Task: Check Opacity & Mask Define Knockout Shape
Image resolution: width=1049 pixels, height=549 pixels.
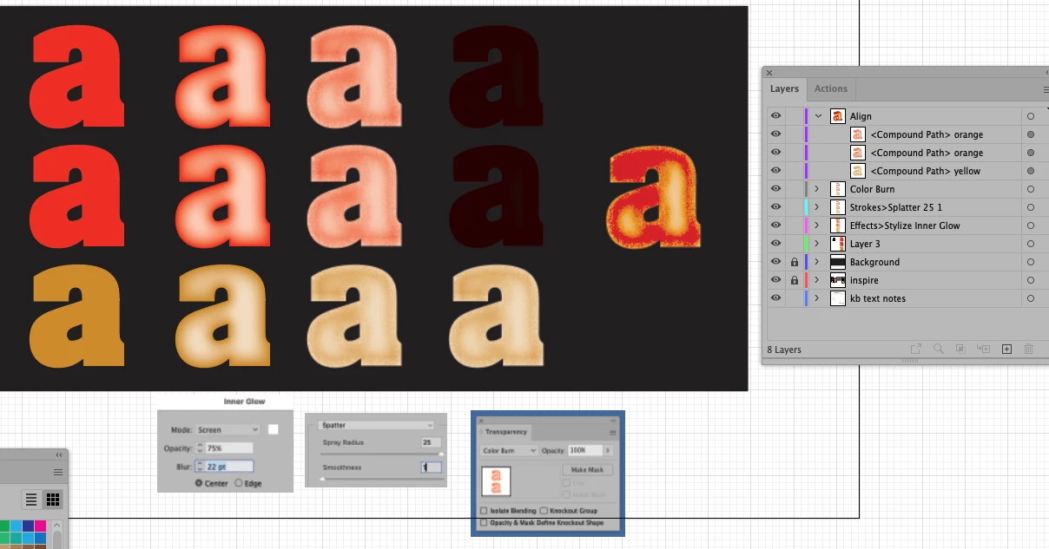Action: 484,523
